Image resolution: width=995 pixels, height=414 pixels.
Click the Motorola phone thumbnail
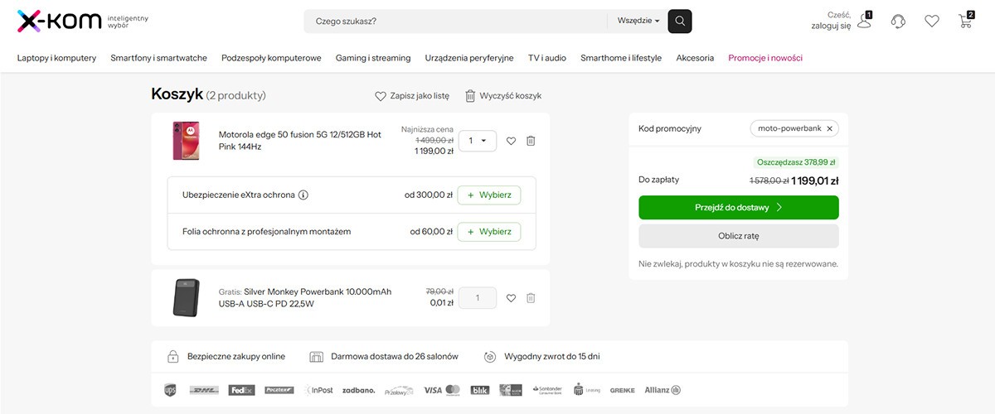point(186,141)
